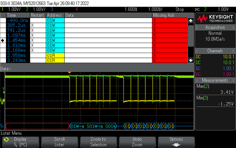Select the 741.2us time row

coord(18,30)
